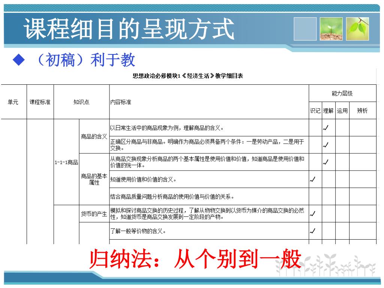Click the red caption 归纳法：从个别到一般

click(195, 259)
